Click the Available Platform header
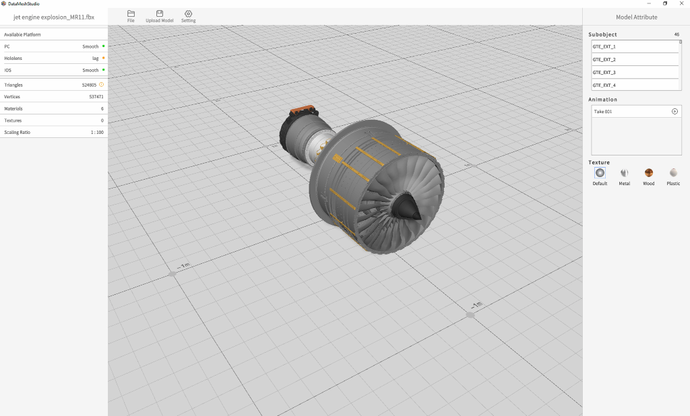690x416 pixels. [22, 34]
